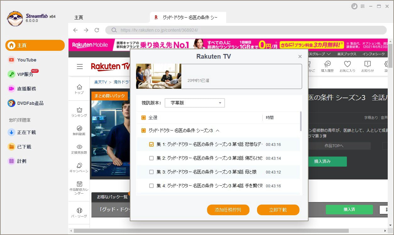Click the まとめ買いパック orange label
The image size is (394, 235).
coord(110,96)
